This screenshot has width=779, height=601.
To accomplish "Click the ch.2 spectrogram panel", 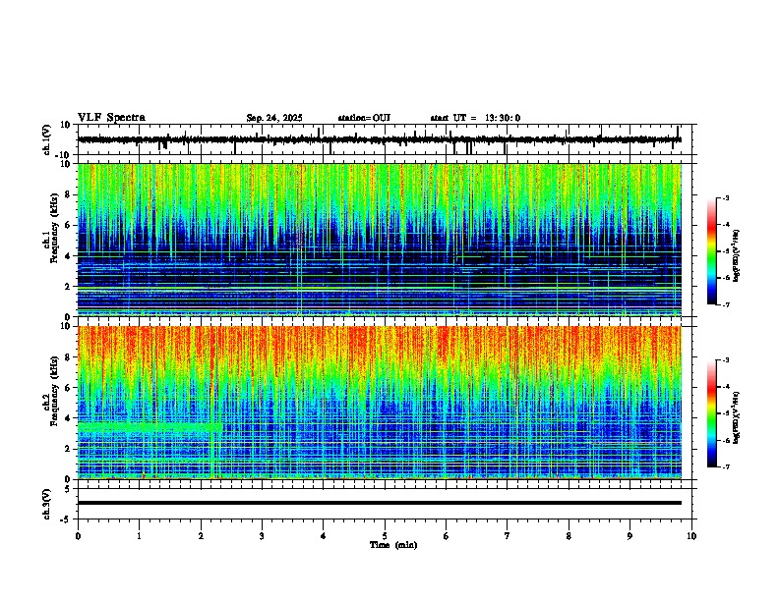I will point(380,403).
